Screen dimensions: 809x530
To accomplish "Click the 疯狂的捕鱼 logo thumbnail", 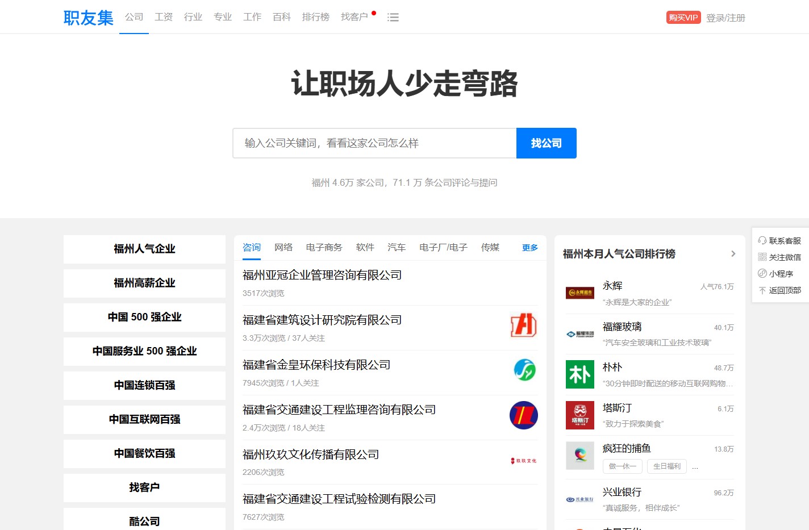I will click(x=580, y=456).
